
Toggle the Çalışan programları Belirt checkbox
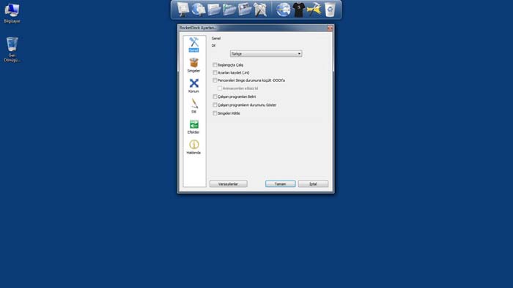(x=215, y=96)
